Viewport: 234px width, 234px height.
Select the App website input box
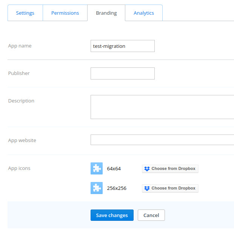point(162,140)
